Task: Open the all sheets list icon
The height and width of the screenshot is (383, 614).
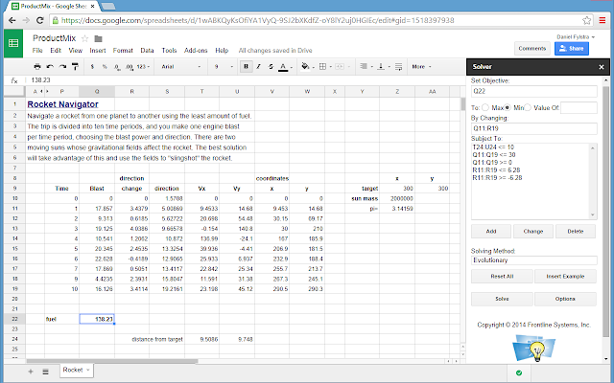Action: [45, 372]
